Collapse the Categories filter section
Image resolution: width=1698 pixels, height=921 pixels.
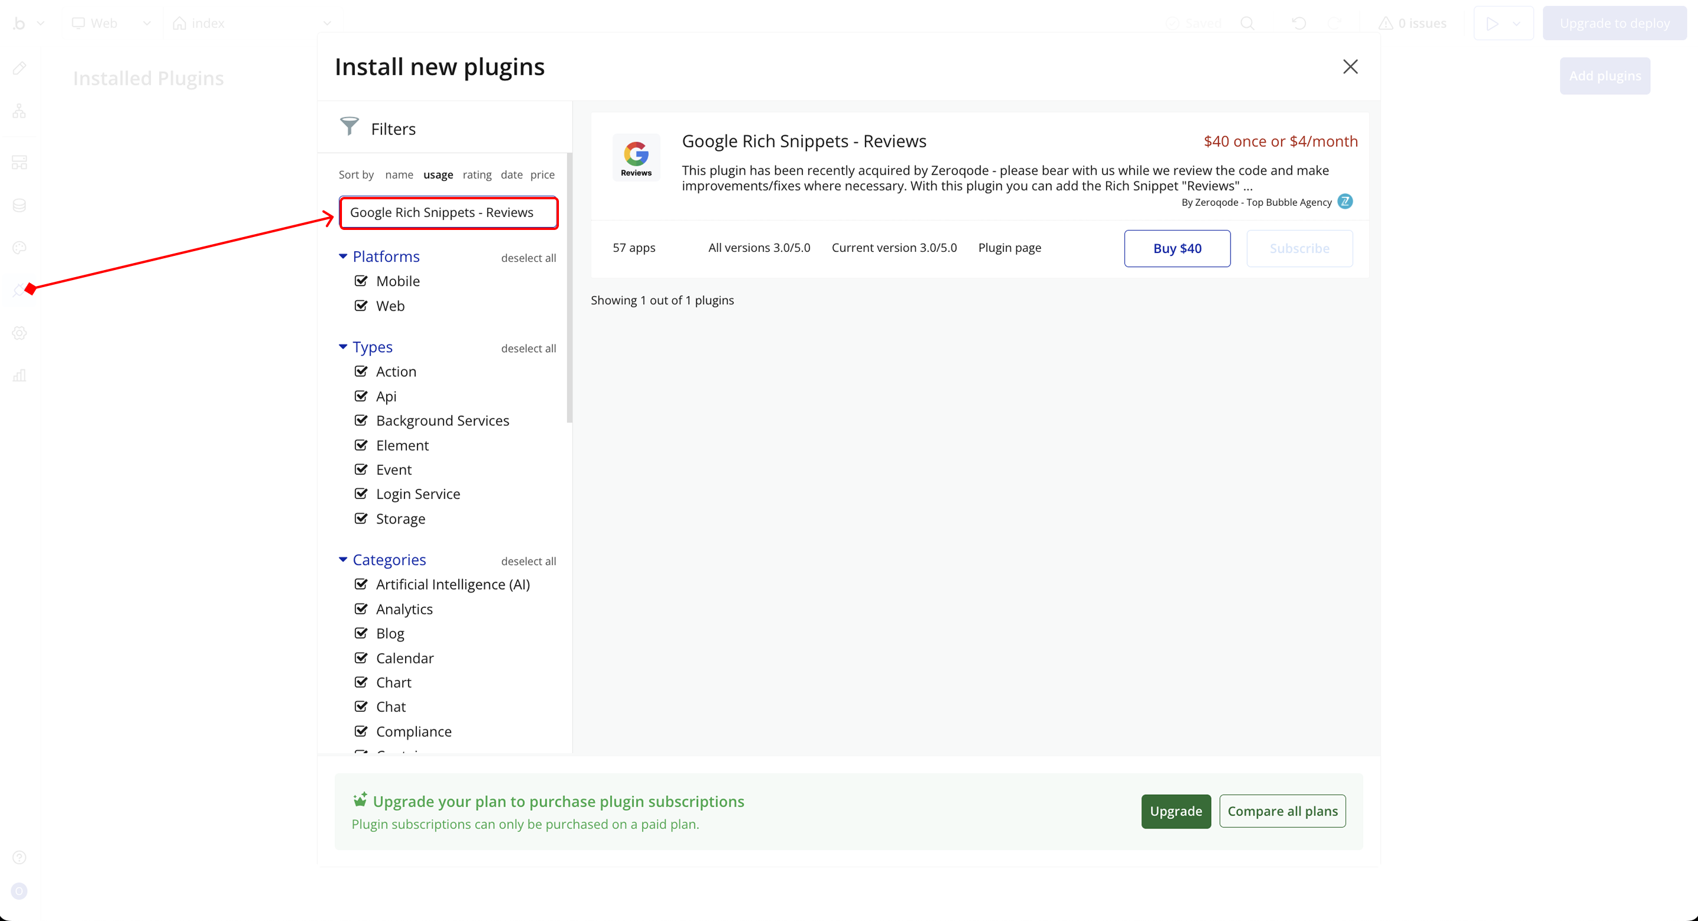(x=343, y=560)
